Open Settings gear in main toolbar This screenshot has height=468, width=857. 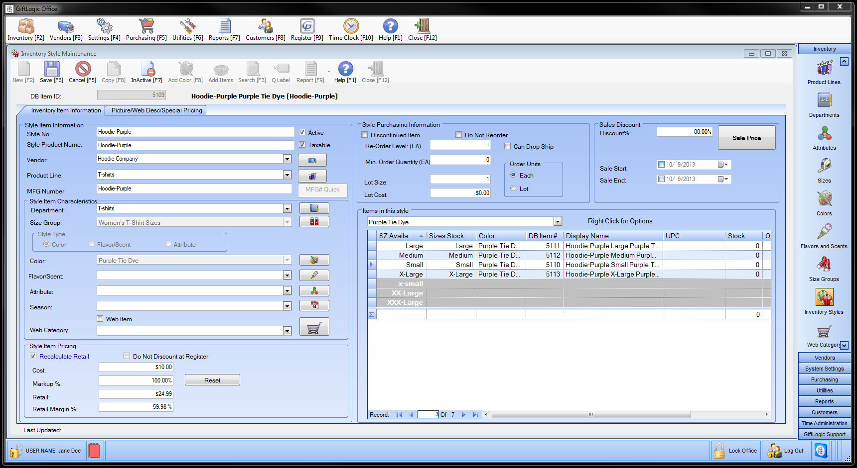pos(104,29)
